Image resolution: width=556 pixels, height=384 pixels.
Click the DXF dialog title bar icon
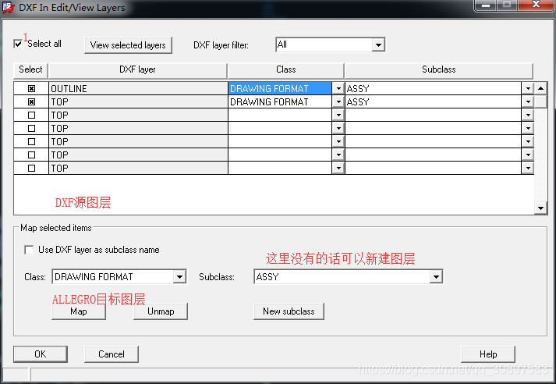coord(9,8)
